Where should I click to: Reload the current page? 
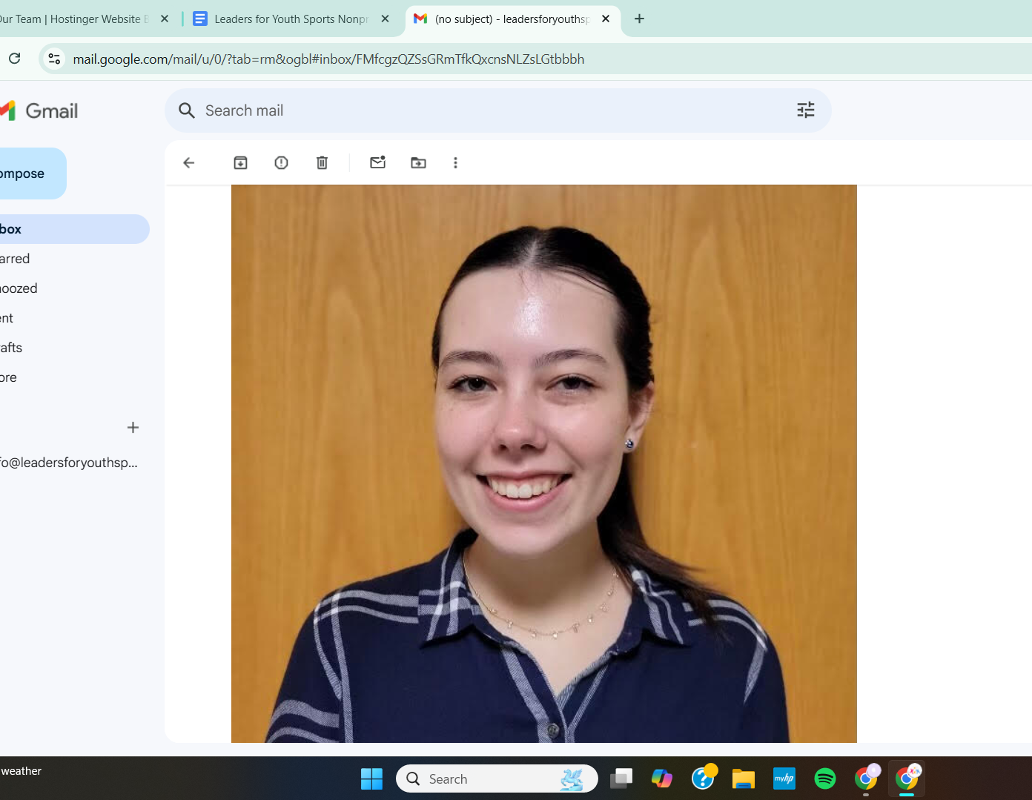[x=15, y=59]
